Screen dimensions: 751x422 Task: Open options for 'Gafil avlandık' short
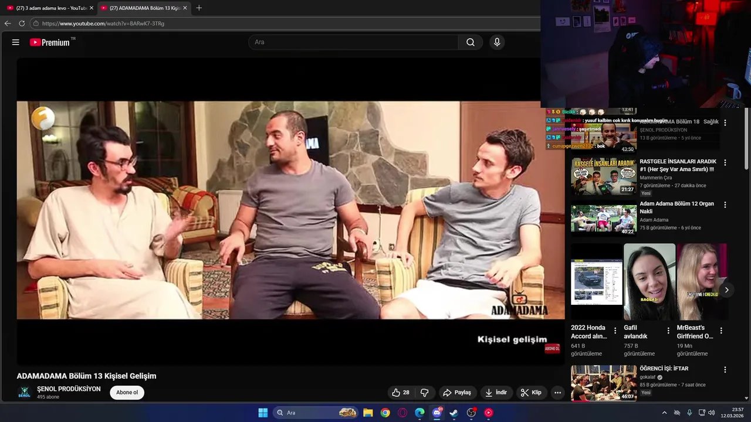pyautogui.click(x=668, y=331)
